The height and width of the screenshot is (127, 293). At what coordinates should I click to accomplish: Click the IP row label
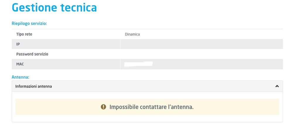pos(18,44)
